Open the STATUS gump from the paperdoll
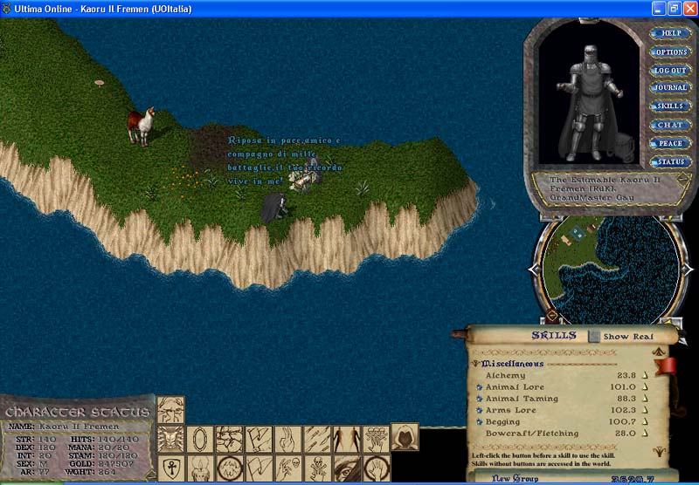Viewport: 699px width, 485px height. (670, 162)
